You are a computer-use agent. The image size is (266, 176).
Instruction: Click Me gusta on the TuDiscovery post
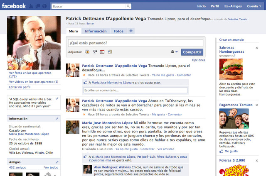(x=158, y=114)
